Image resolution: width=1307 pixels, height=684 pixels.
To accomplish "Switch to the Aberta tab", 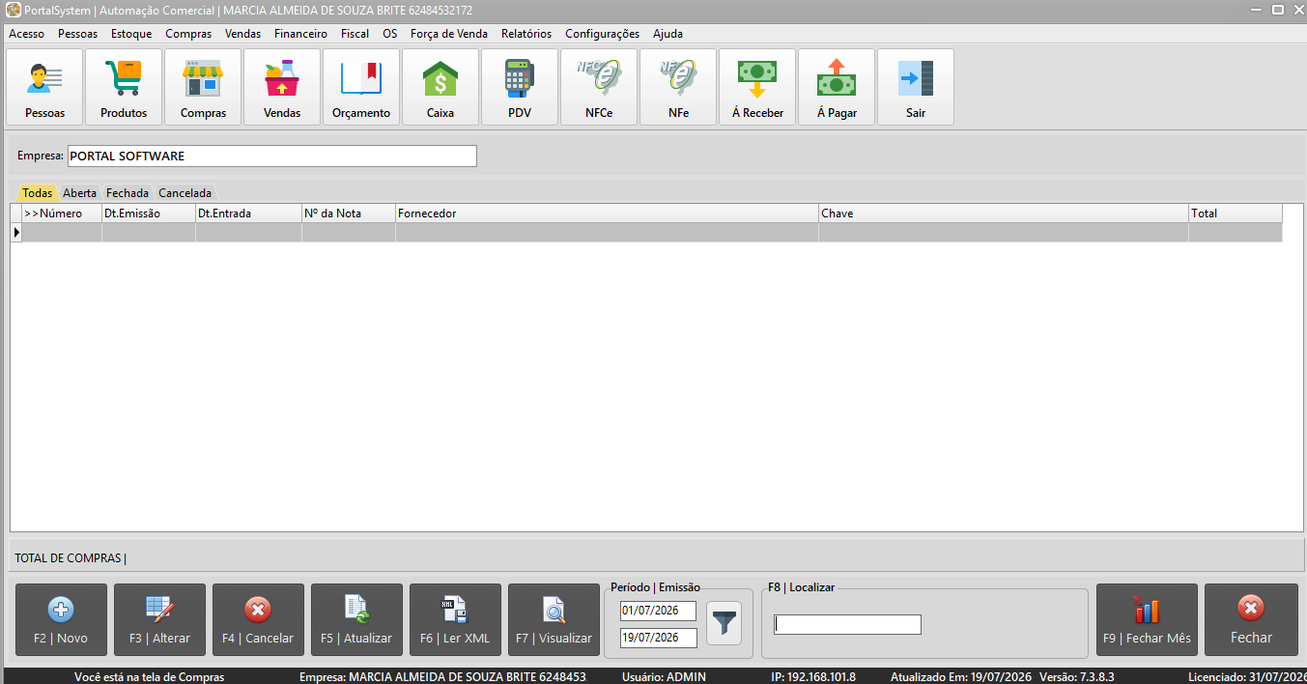I will tap(80, 193).
